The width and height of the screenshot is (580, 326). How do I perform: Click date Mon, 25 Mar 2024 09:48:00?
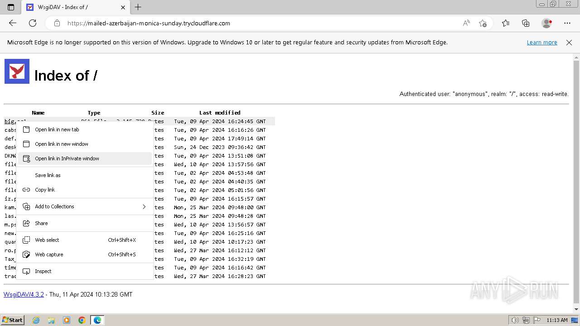point(220,207)
